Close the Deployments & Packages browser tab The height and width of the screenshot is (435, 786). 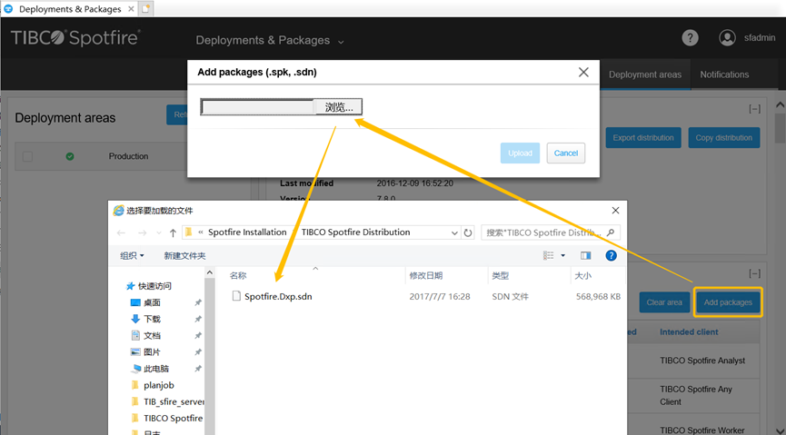[x=131, y=9]
